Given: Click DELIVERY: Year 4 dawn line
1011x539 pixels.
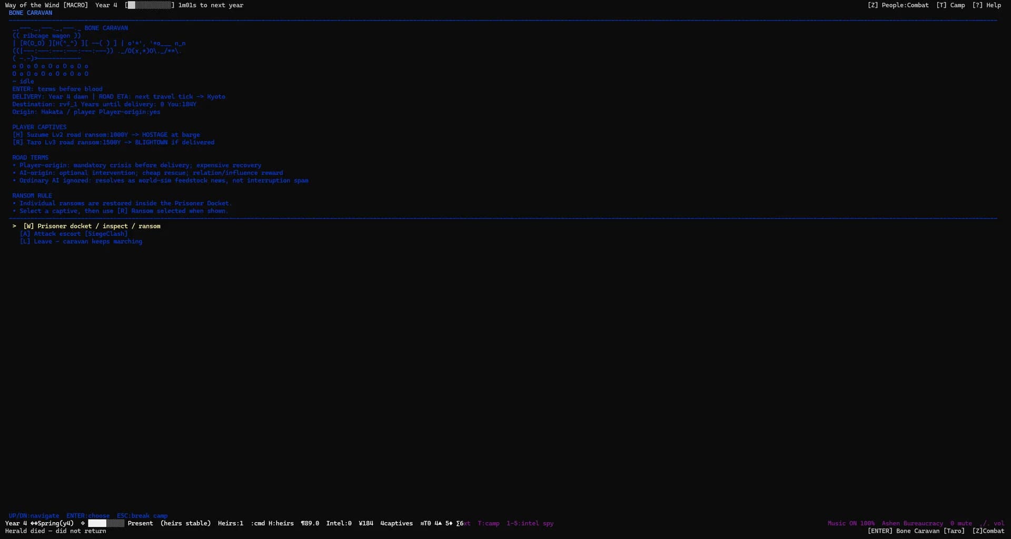Looking at the screenshot, I should click(119, 97).
